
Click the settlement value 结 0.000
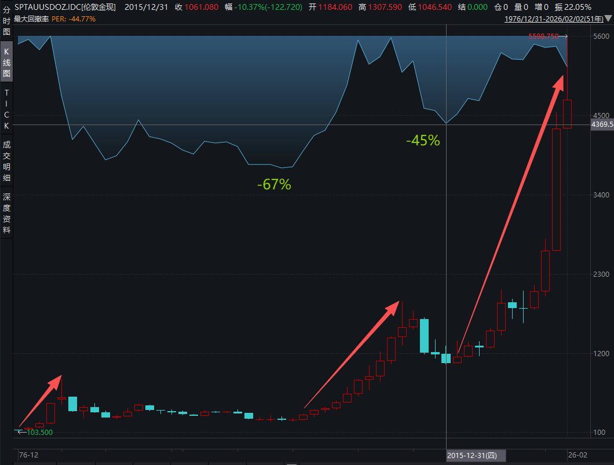click(x=473, y=7)
